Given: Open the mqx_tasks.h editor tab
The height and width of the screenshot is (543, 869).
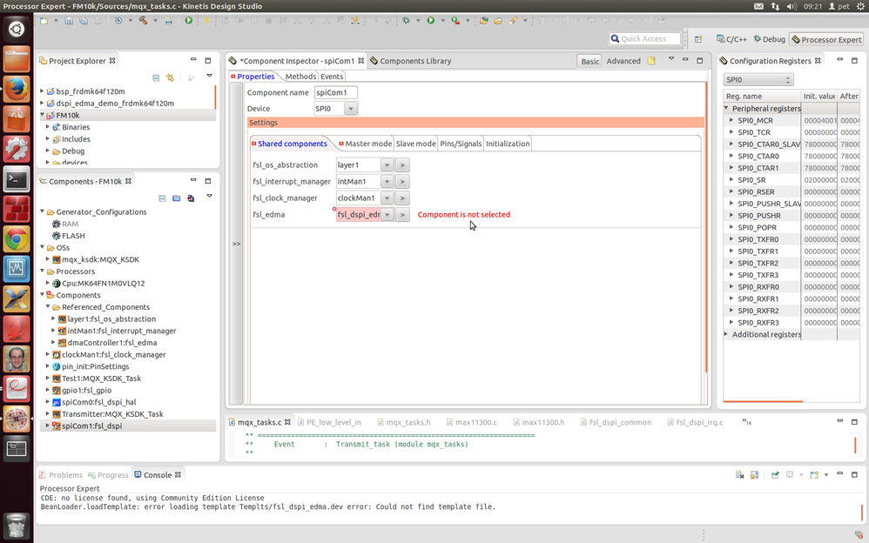Looking at the screenshot, I should click(x=403, y=422).
